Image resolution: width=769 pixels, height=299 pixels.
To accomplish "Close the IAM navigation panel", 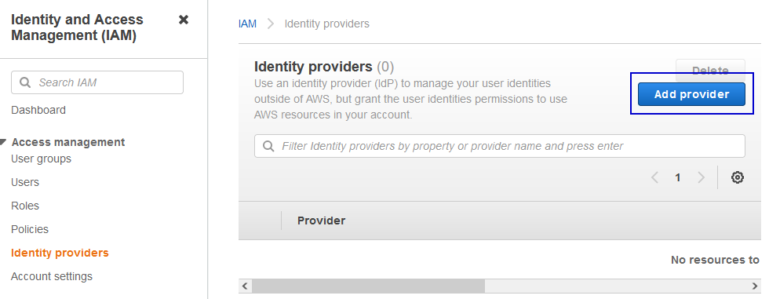I will (x=184, y=20).
